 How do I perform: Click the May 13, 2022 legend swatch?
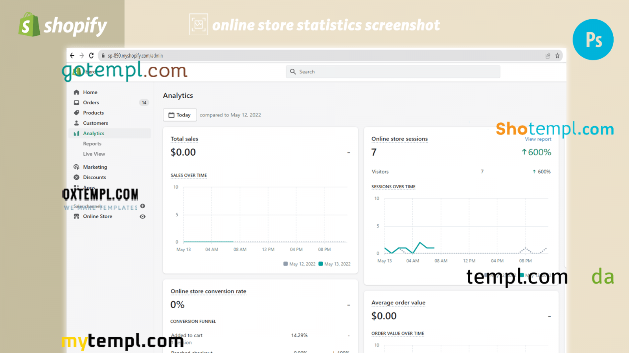[321, 264]
